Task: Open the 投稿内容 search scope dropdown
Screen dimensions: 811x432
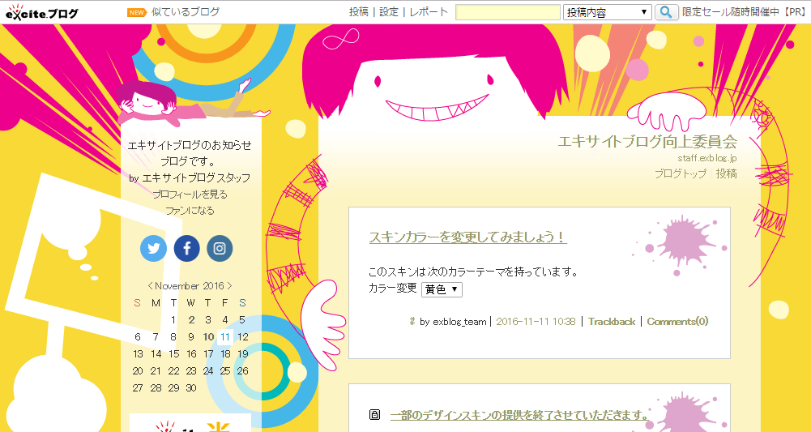Action: click(x=607, y=12)
